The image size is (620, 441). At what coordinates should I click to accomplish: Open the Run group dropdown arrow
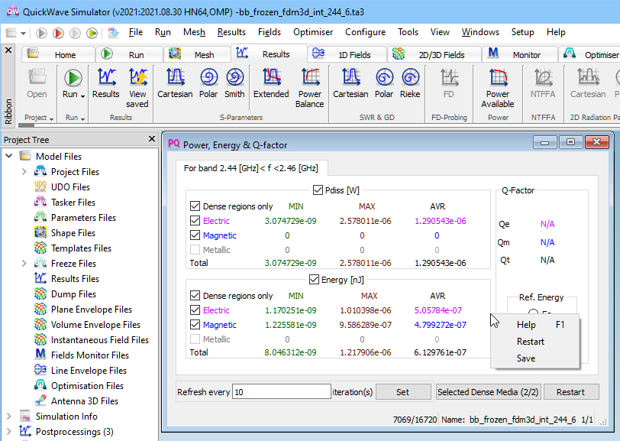pos(82,118)
